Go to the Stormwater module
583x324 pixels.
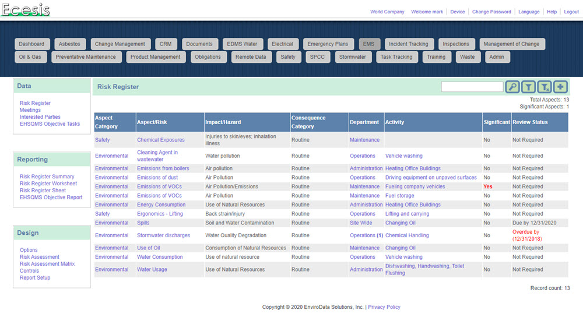[x=353, y=57]
